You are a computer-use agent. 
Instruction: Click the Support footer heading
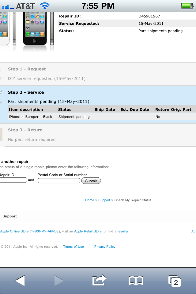[9, 216]
